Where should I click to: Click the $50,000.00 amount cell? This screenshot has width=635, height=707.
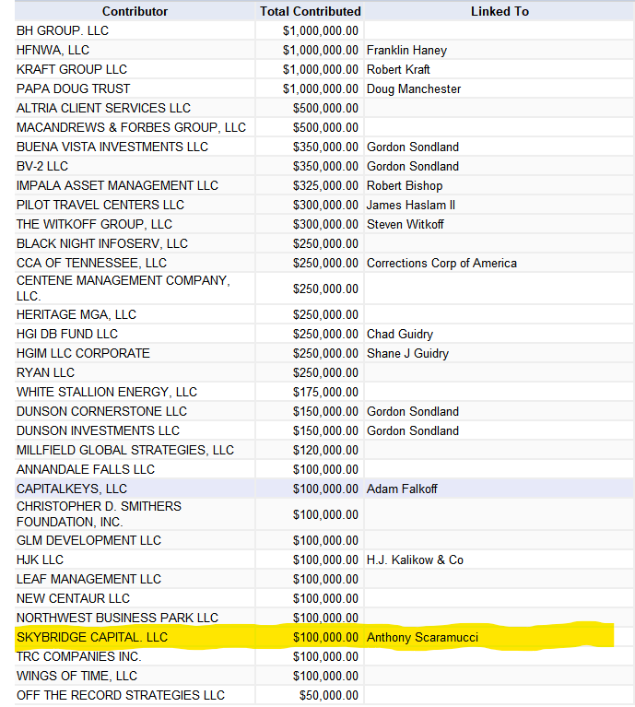(310, 696)
